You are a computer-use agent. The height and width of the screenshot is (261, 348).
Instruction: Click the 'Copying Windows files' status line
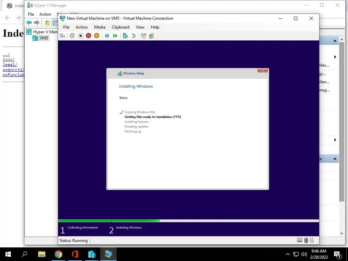pyautogui.click(x=140, y=112)
